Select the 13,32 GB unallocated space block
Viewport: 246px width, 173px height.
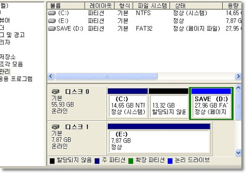[169, 103]
